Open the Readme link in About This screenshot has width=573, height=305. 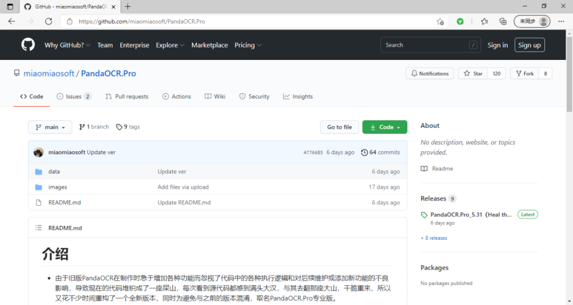click(x=437, y=168)
